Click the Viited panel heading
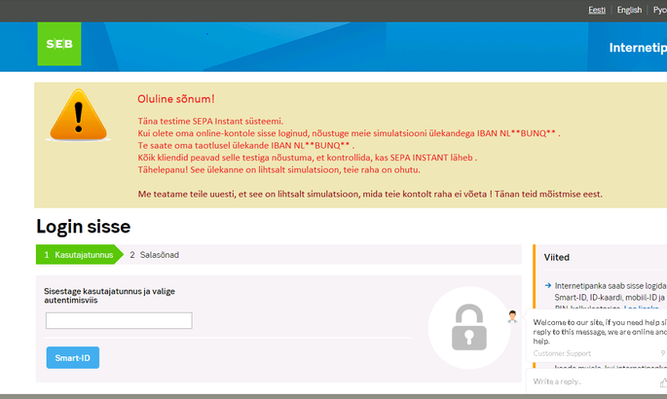Screen dimensions: 667x399 tap(556, 257)
